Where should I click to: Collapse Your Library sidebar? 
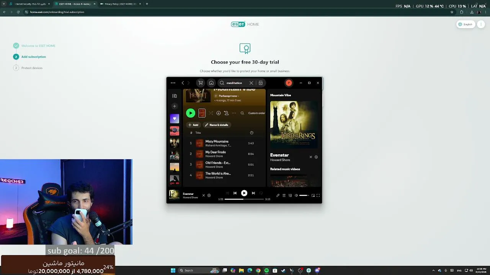pos(175,96)
